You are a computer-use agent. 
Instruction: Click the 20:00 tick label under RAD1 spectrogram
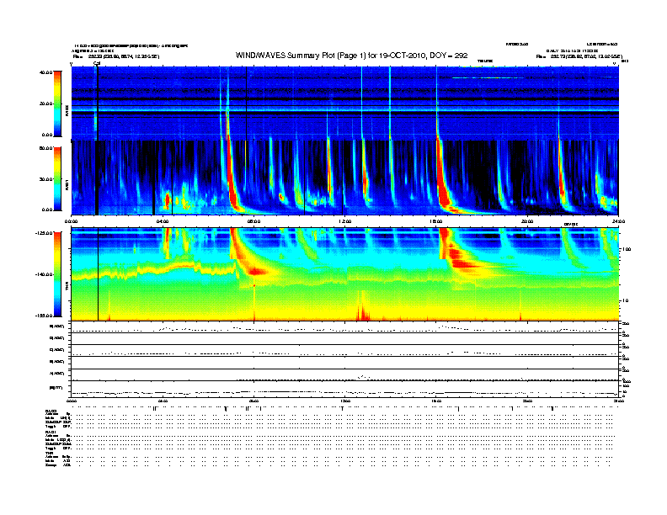pos(527,221)
